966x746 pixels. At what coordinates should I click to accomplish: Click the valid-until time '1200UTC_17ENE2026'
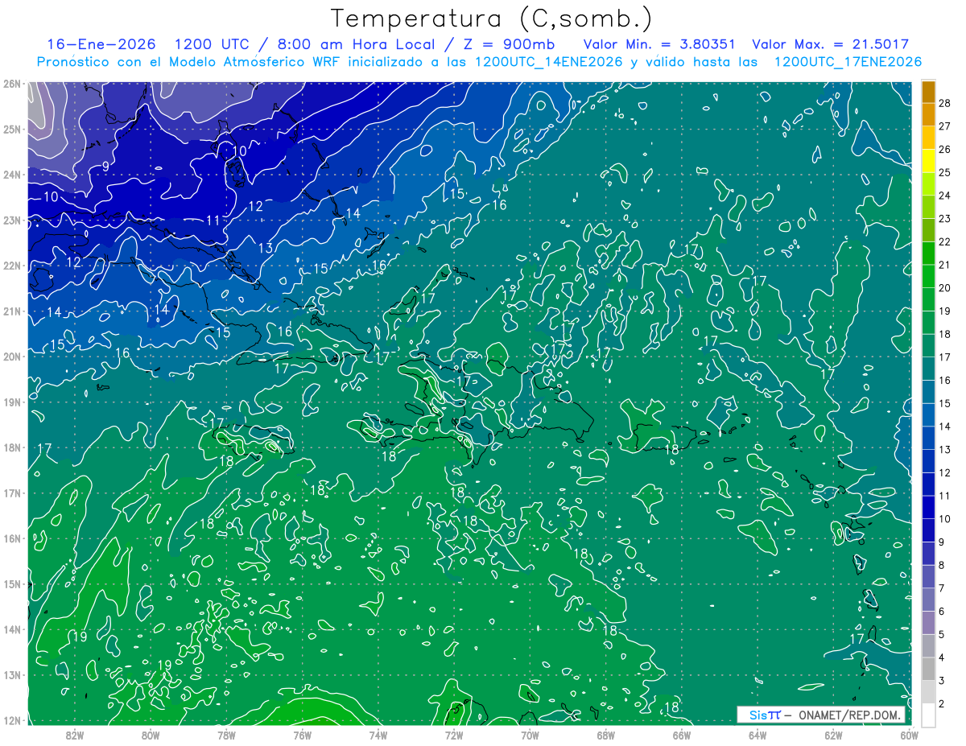pyautogui.click(x=848, y=62)
